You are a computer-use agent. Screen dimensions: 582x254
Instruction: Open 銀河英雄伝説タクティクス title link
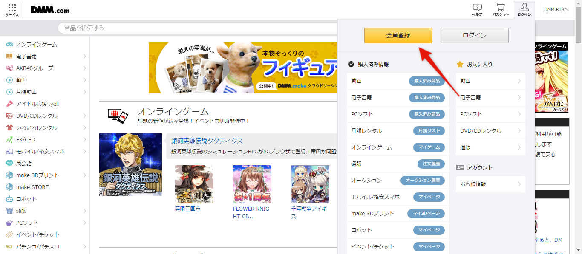tap(207, 141)
